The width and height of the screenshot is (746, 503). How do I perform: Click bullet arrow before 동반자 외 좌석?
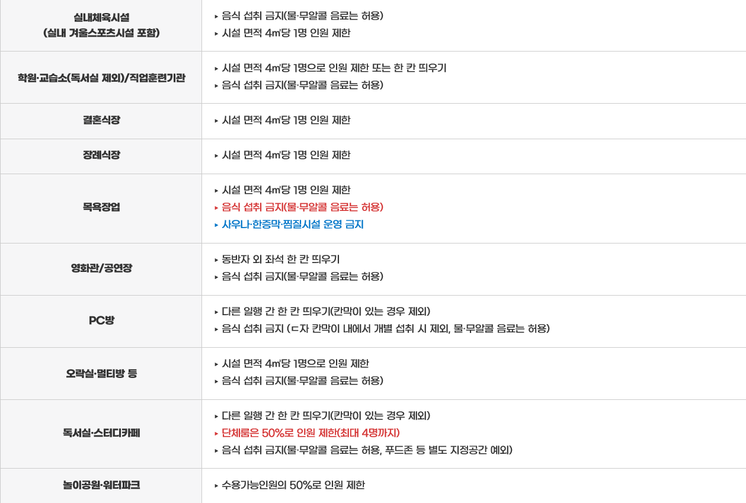coord(217,259)
